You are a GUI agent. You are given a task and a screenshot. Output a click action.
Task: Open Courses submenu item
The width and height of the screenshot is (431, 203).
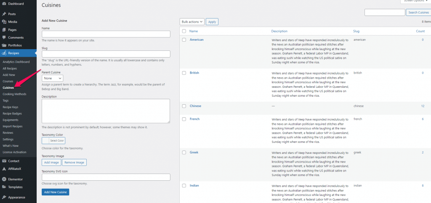tap(8, 82)
